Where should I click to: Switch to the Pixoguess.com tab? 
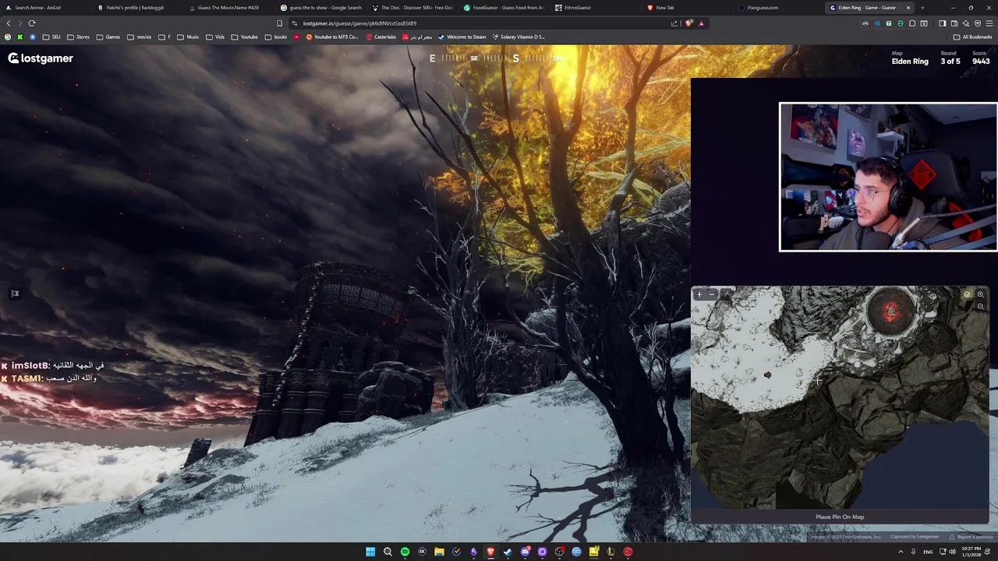pos(778,8)
